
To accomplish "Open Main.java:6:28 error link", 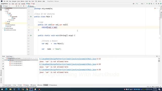I will [x=68, y=70].
